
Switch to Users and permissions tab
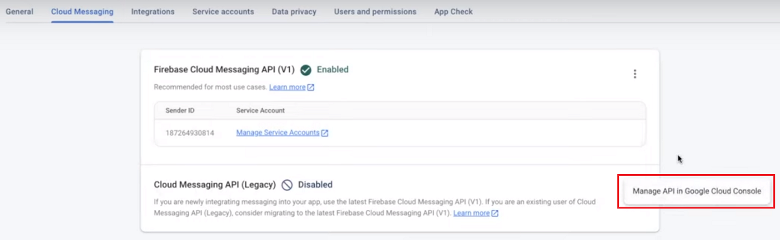[x=375, y=11]
